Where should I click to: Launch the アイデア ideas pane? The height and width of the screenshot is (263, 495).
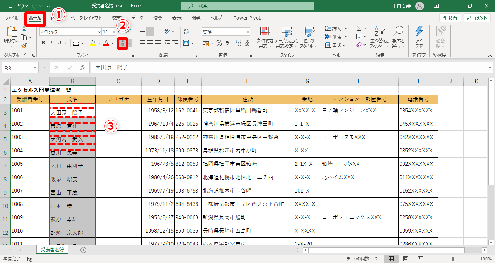point(419,38)
